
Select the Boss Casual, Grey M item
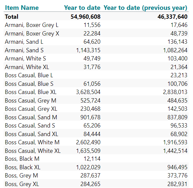pos(30,101)
